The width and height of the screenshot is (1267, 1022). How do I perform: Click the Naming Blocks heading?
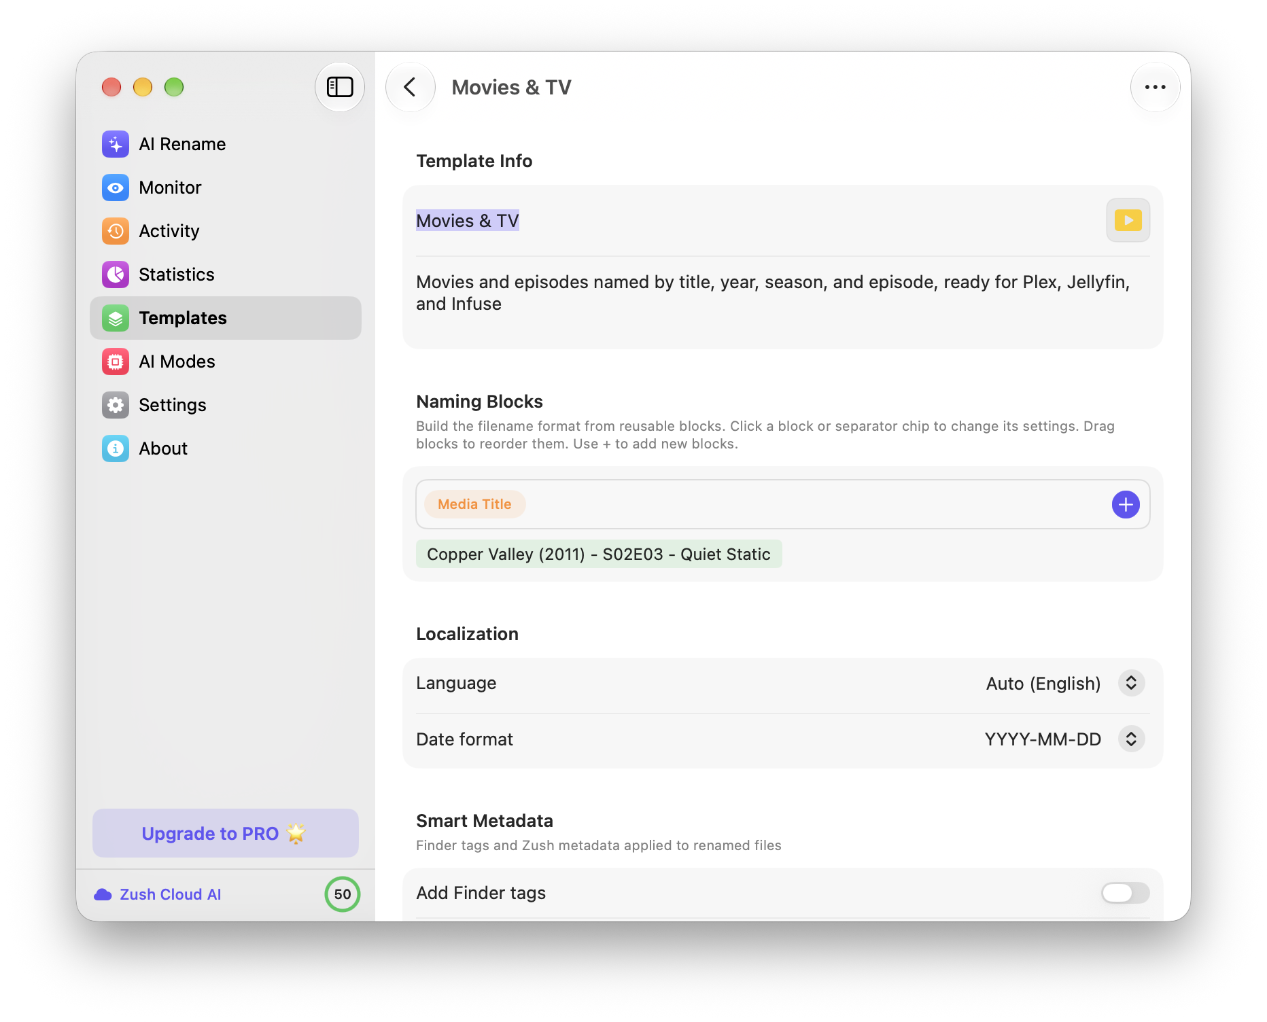pyautogui.click(x=479, y=402)
